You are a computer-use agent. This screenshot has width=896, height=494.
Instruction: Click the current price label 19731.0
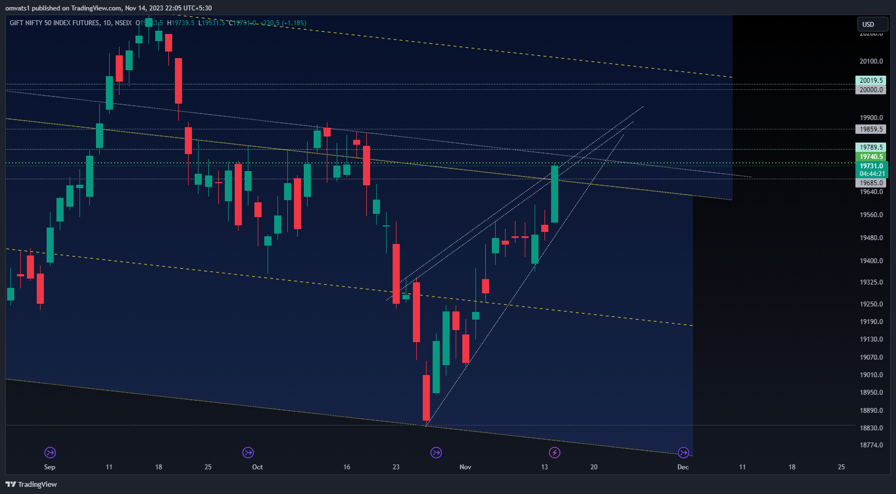(x=871, y=166)
